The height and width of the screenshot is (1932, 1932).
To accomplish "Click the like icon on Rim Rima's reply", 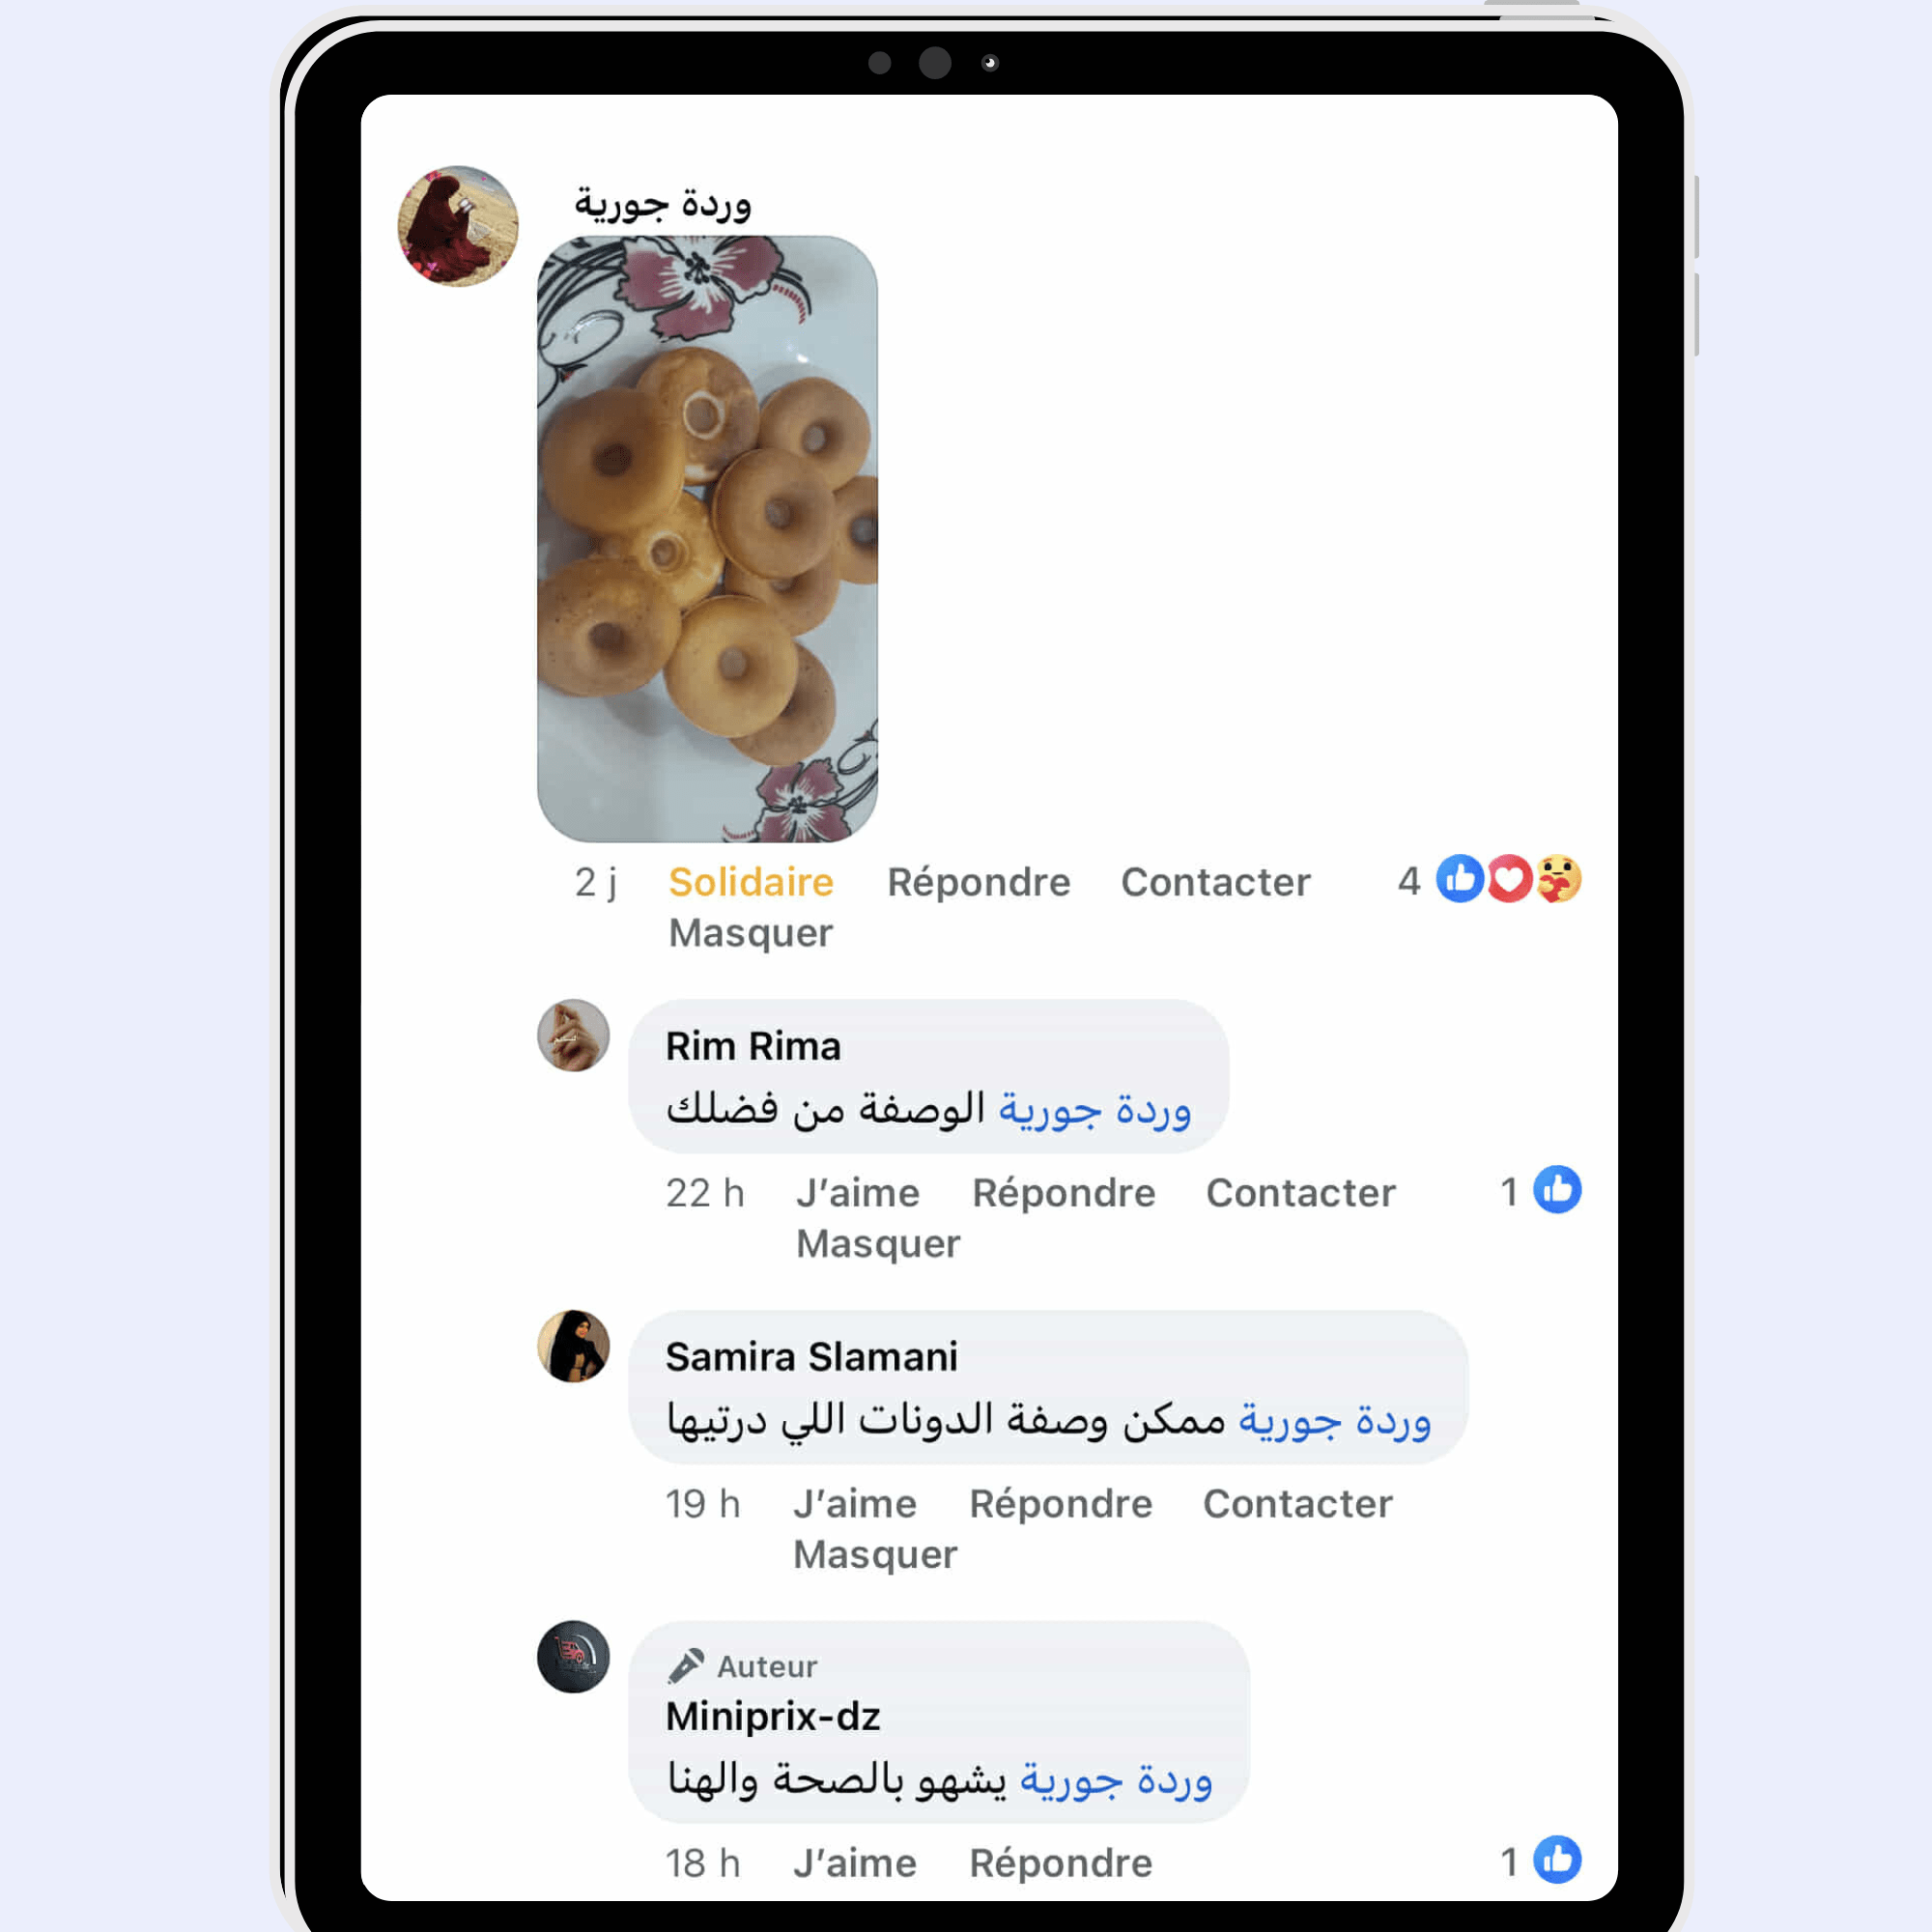I will (1557, 1190).
